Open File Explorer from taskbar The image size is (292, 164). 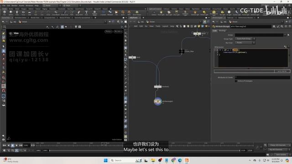pyautogui.click(x=153, y=160)
